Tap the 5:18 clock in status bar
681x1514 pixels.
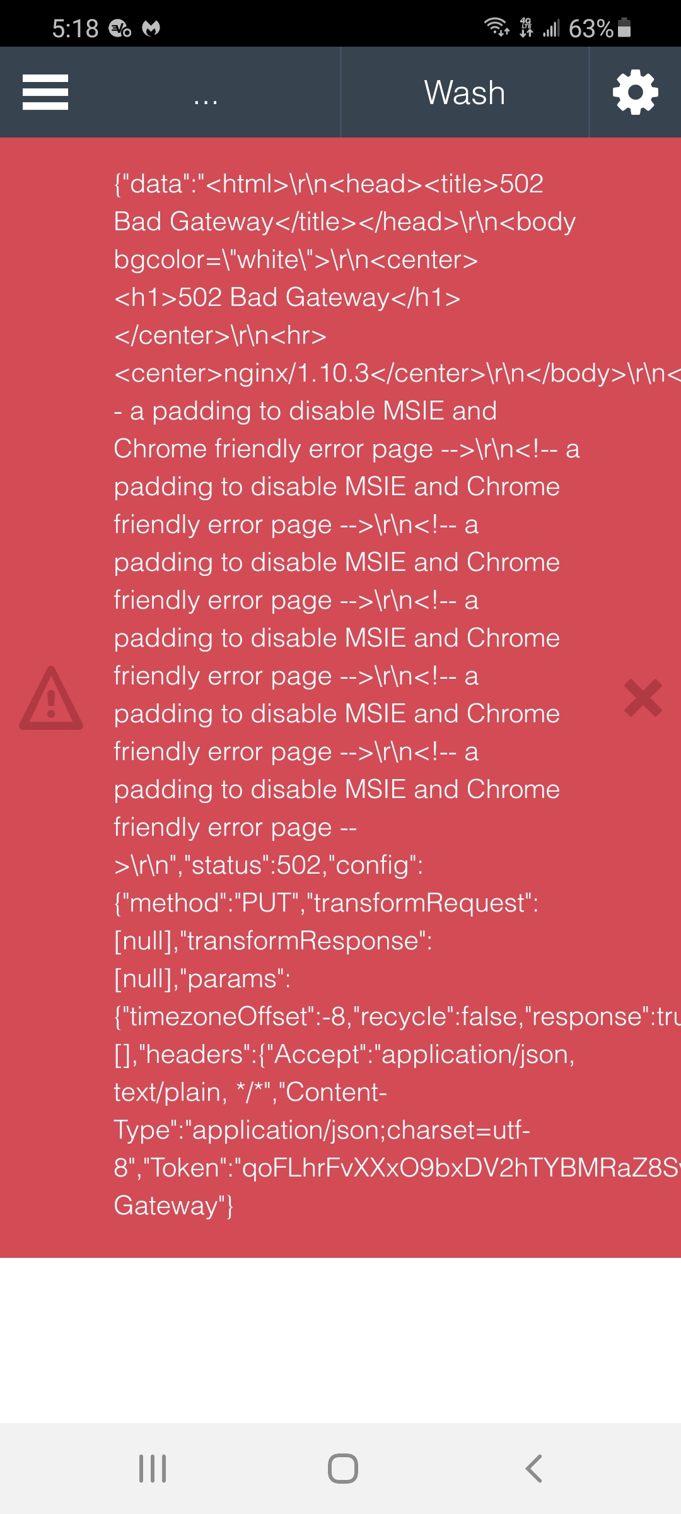75,28
